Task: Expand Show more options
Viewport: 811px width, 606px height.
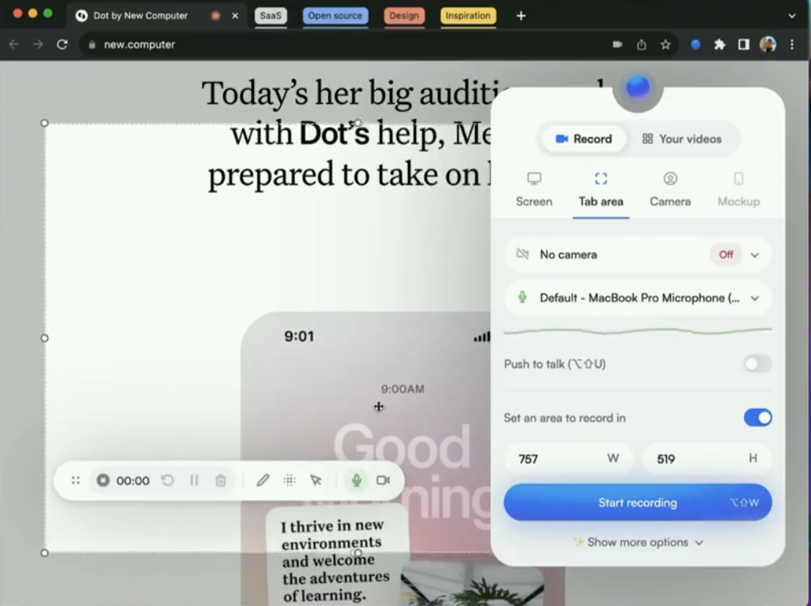Action: coord(638,543)
